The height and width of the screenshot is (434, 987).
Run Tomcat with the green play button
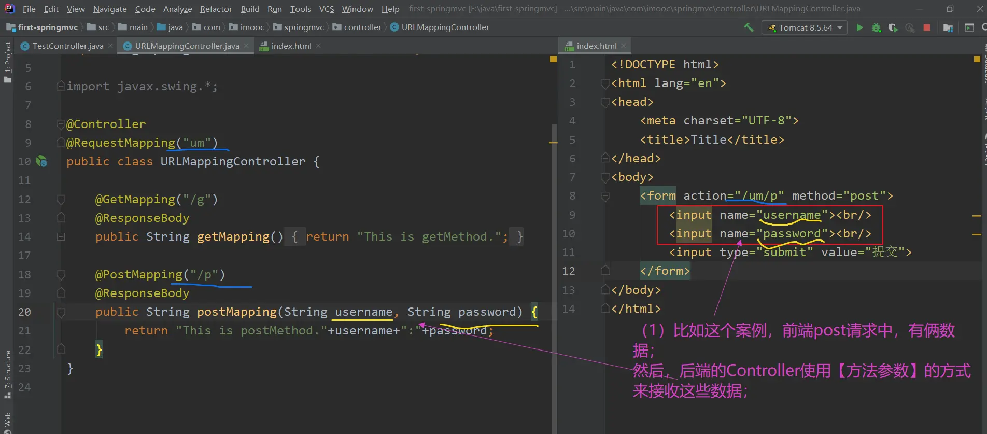pyautogui.click(x=859, y=27)
